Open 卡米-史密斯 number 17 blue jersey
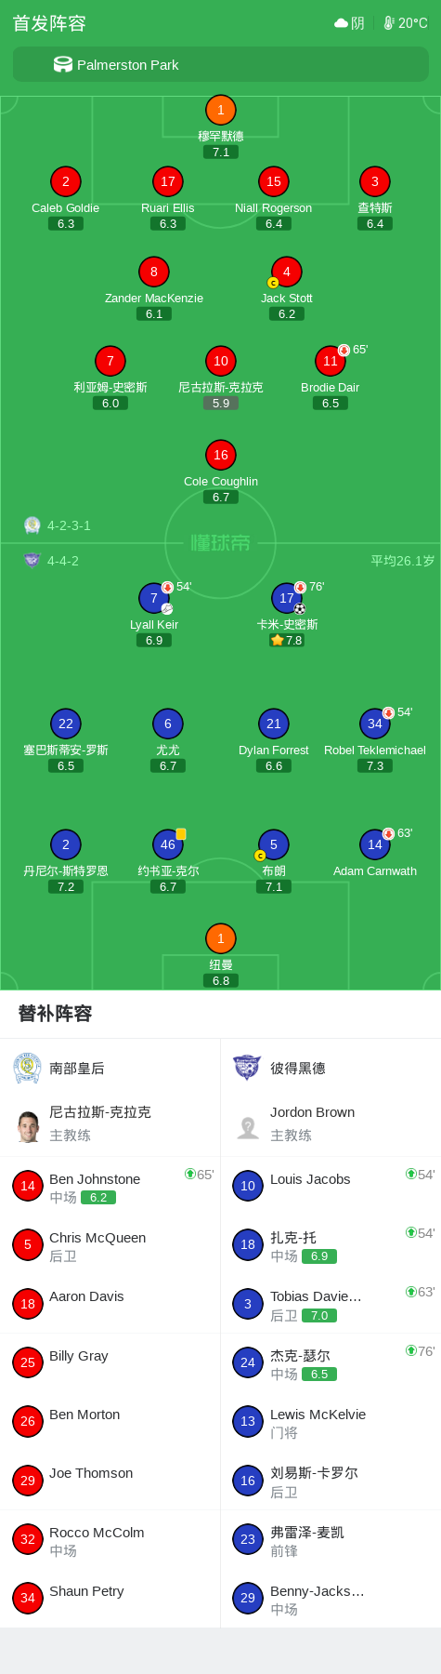The height and width of the screenshot is (1674, 441). click(287, 598)
